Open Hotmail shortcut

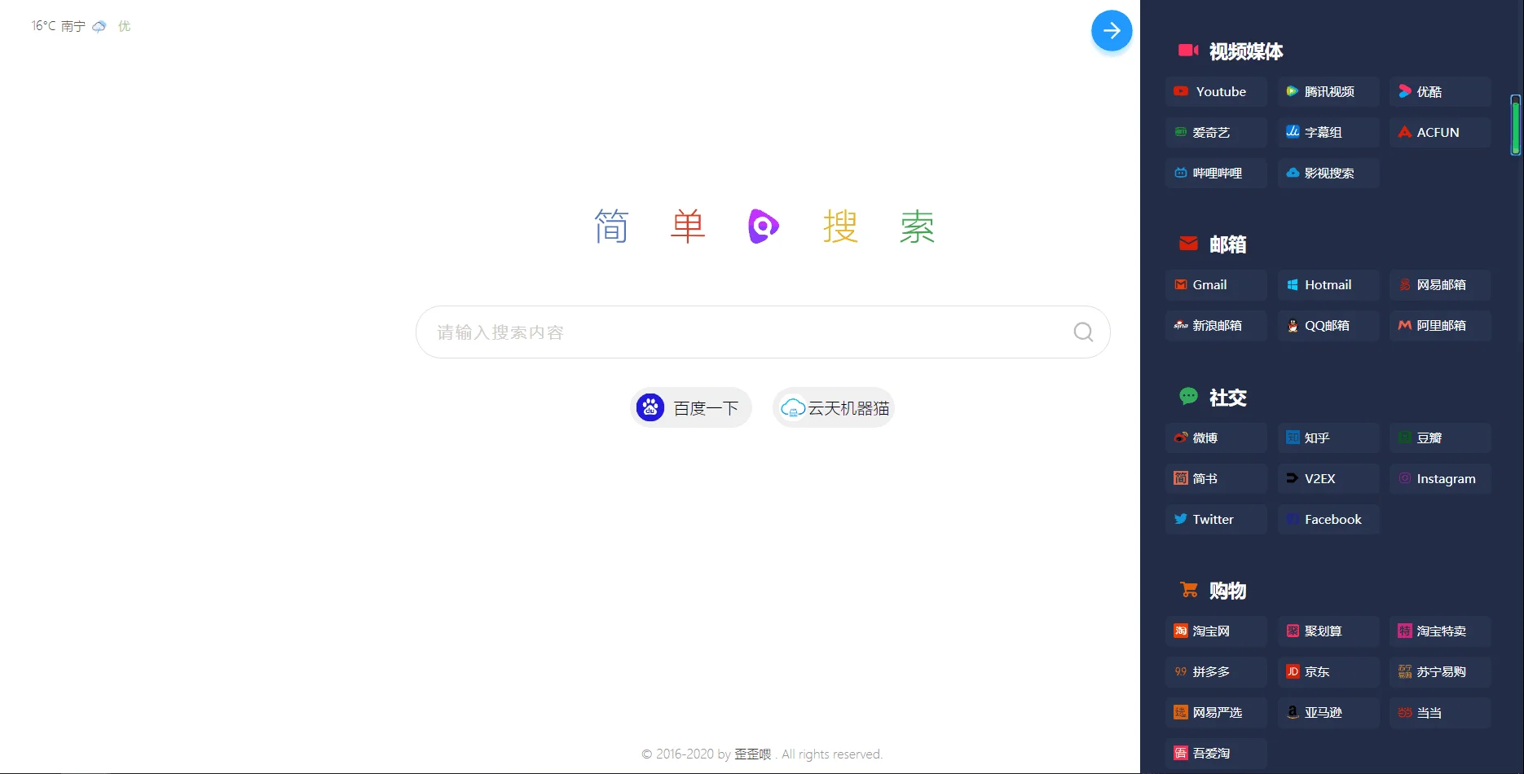point(1328,285)
